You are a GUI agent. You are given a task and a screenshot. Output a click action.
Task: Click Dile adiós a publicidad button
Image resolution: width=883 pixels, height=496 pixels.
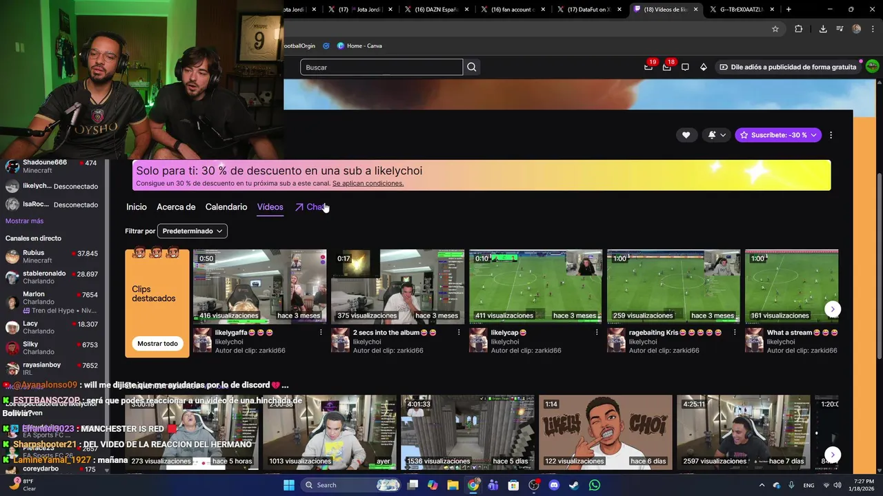coord(787,67)
